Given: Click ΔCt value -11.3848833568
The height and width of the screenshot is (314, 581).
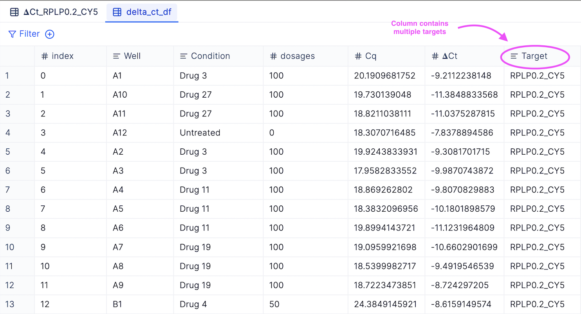Looking at the screenshot, I should 464,95.
